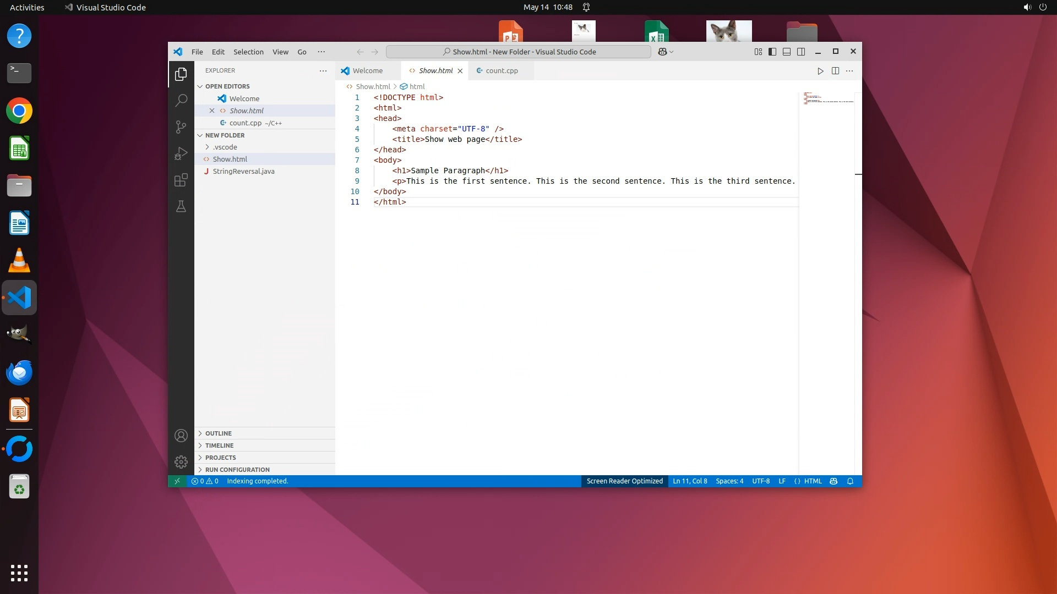Open the Source Control view
Viewport: 1057px width, 594px height.
point(181,127)
